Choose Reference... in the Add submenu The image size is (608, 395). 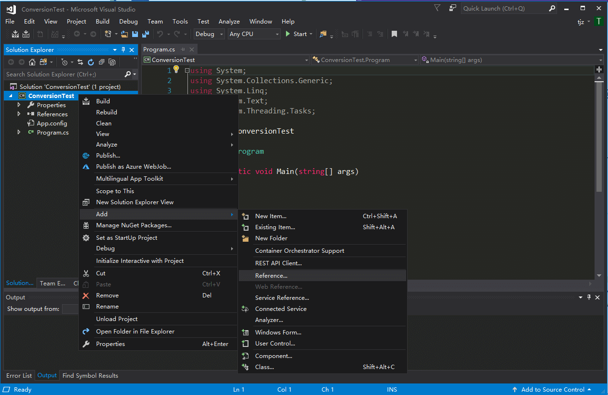(x=323, y=276)
